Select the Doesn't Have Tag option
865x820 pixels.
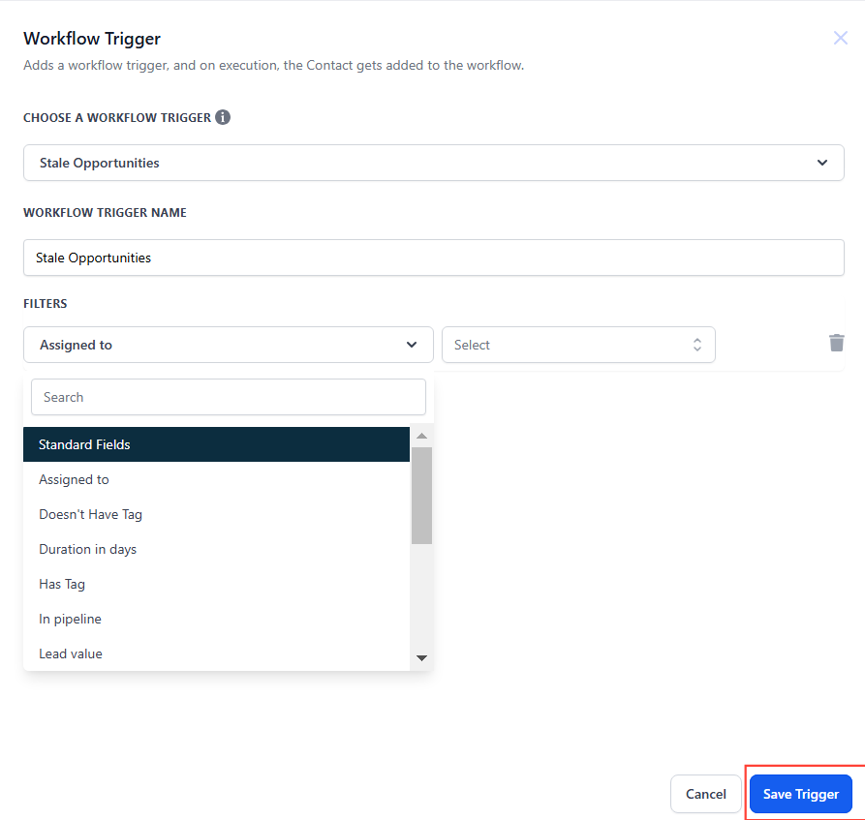90,514
